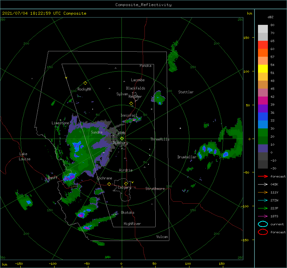Click the yellow diamond marker near RockyMH

click(x=85, y=83)
